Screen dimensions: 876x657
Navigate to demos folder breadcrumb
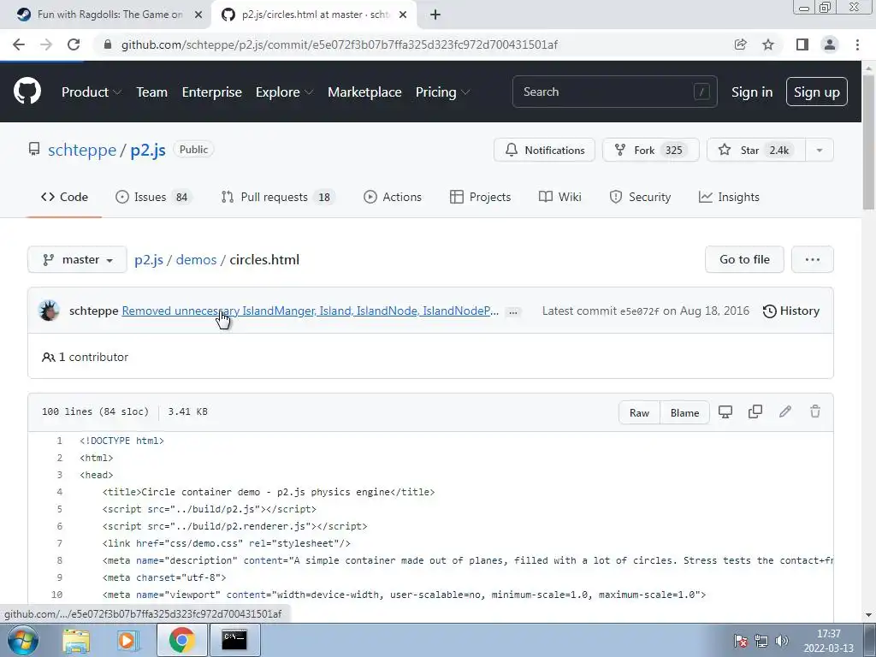(196, 260)
